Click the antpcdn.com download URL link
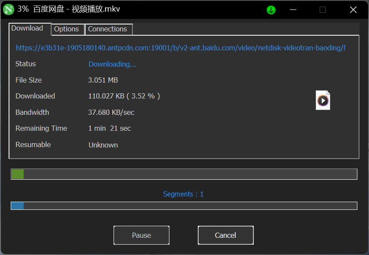This screenshot has width=369, height=255. click(x=181, y=48)
